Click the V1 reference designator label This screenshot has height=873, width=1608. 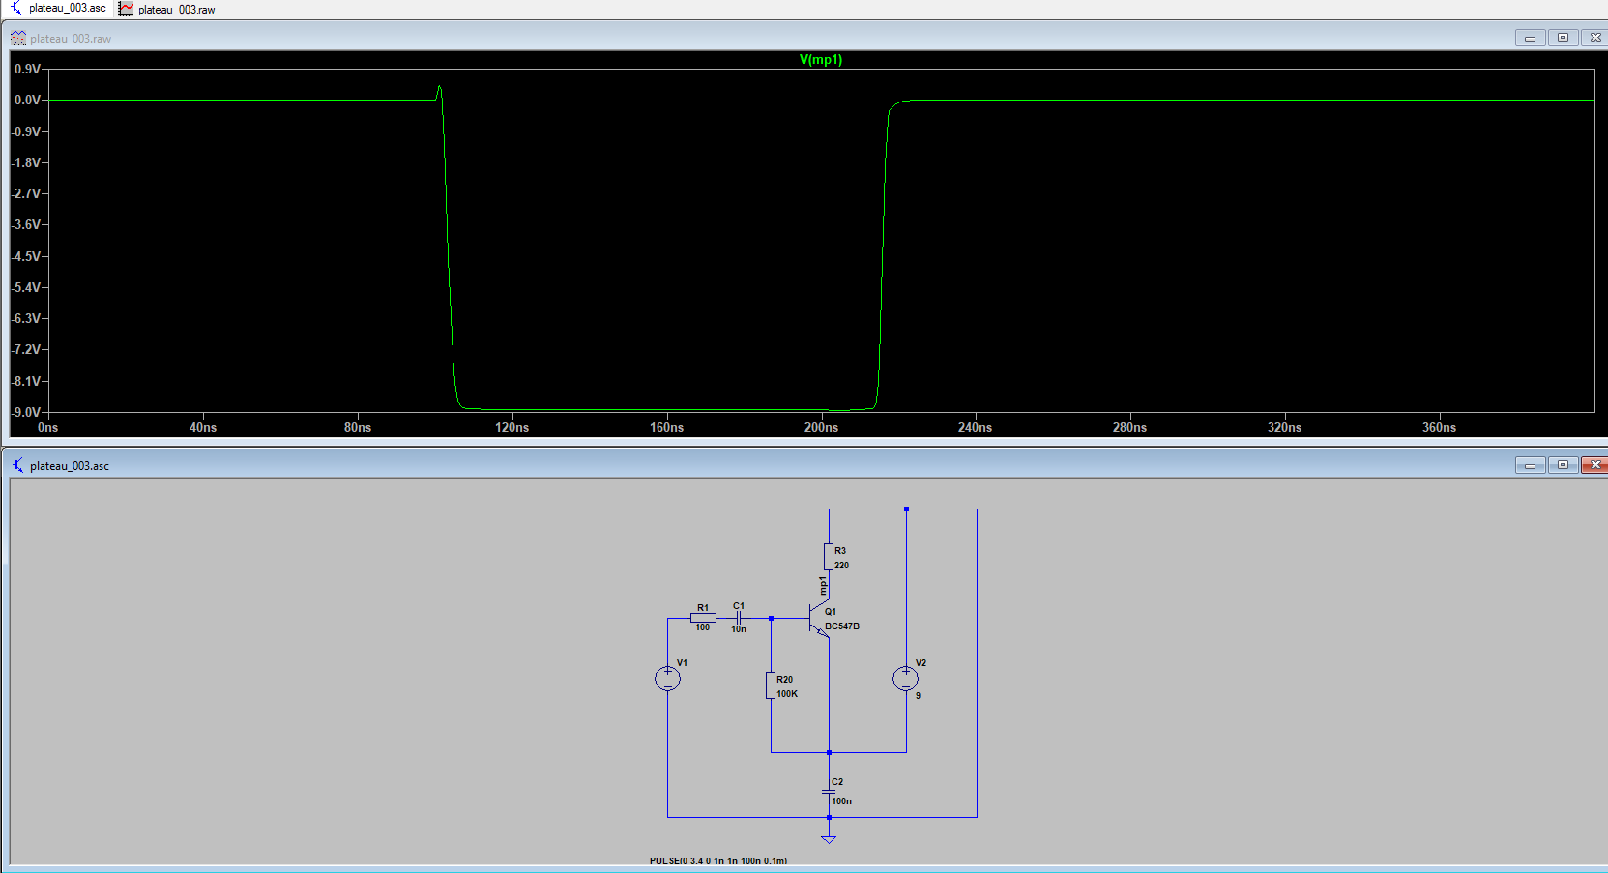682,663
